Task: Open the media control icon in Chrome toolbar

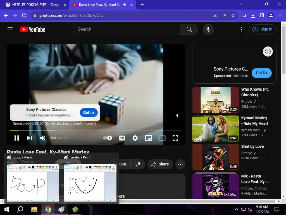Action: 244,16
